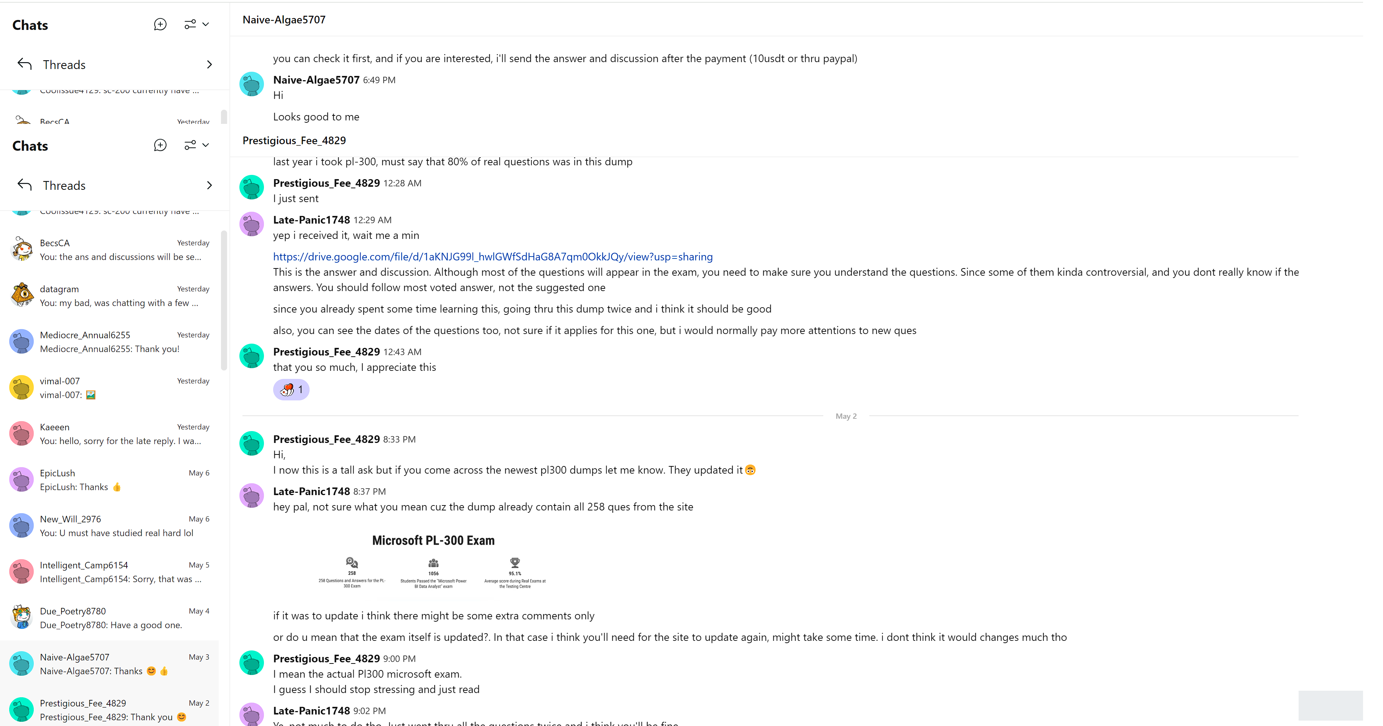
Task: Click the top new chat plus icon
Action: pyautogui.click(x=160, y=25)
